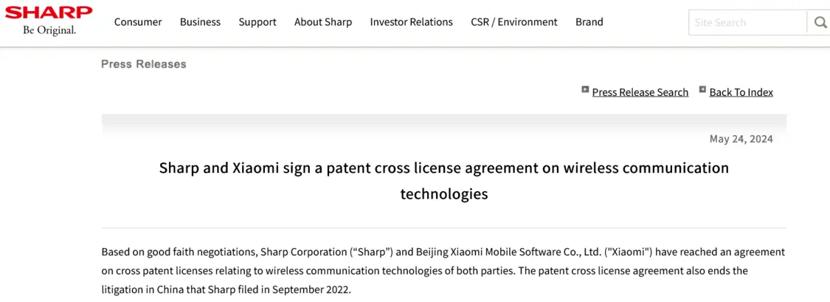Click the "Be Original." tagline under the logo

49,30
